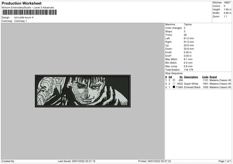Click the Last Saved timestamp

click(77, 161)
